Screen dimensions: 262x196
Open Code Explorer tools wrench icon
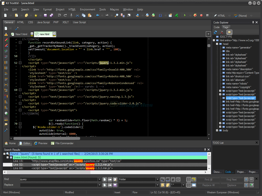[222, 32]
